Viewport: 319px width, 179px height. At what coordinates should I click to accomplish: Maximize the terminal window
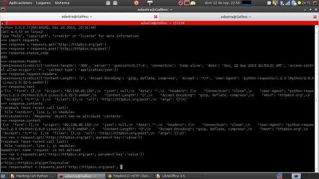click(311, 9)
